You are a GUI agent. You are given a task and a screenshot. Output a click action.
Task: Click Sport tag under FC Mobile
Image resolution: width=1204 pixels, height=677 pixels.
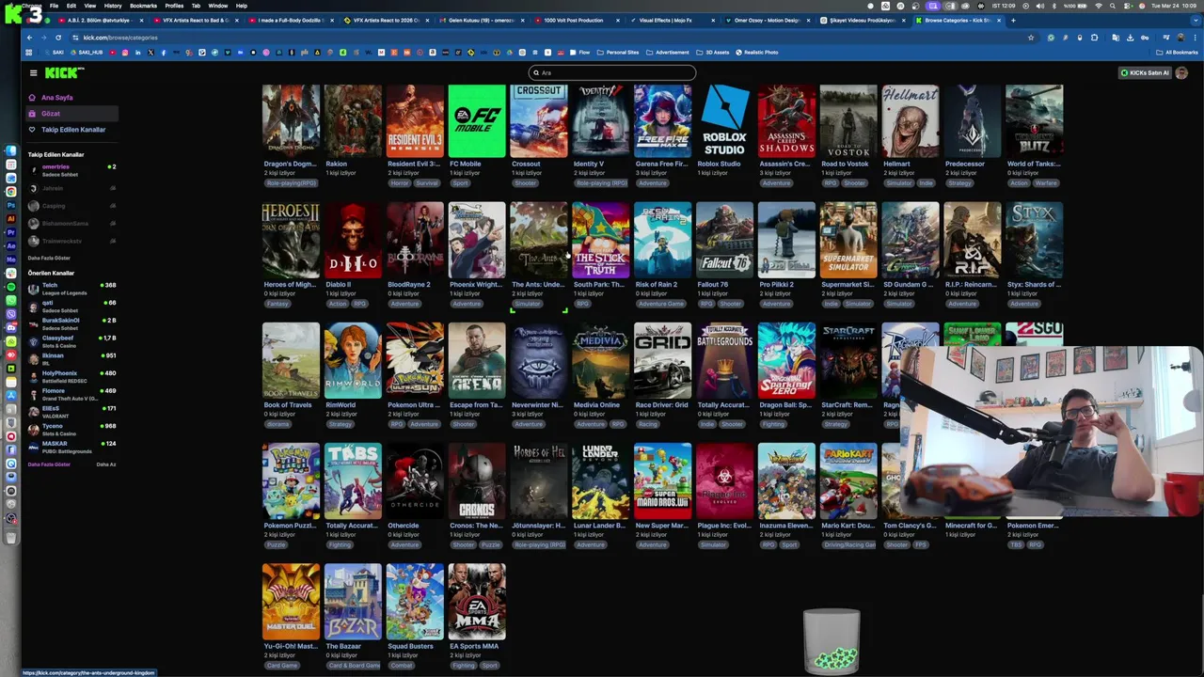(460, 183)
